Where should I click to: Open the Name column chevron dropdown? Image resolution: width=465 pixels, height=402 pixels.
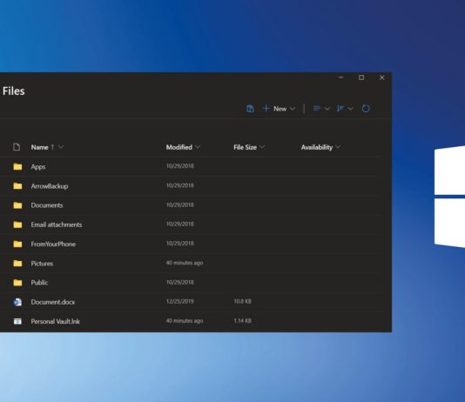click(60, 147)
